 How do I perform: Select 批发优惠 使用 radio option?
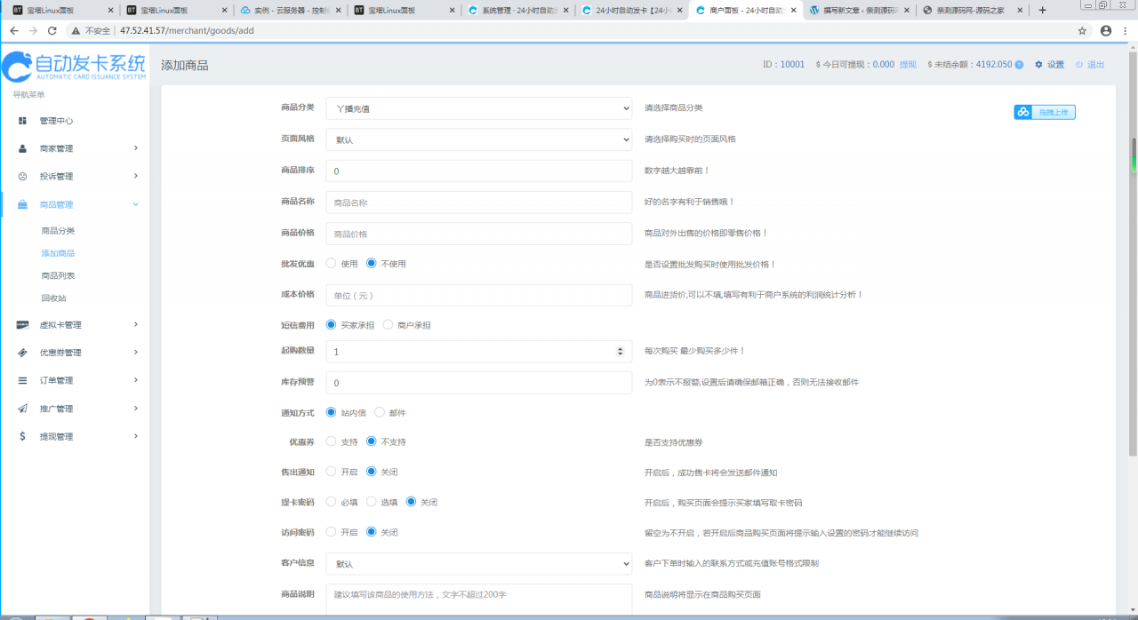click(332, 264)
